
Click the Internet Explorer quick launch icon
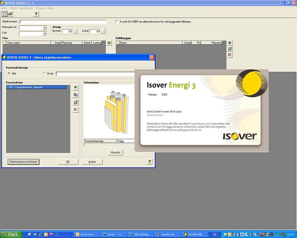pos(41,234)
